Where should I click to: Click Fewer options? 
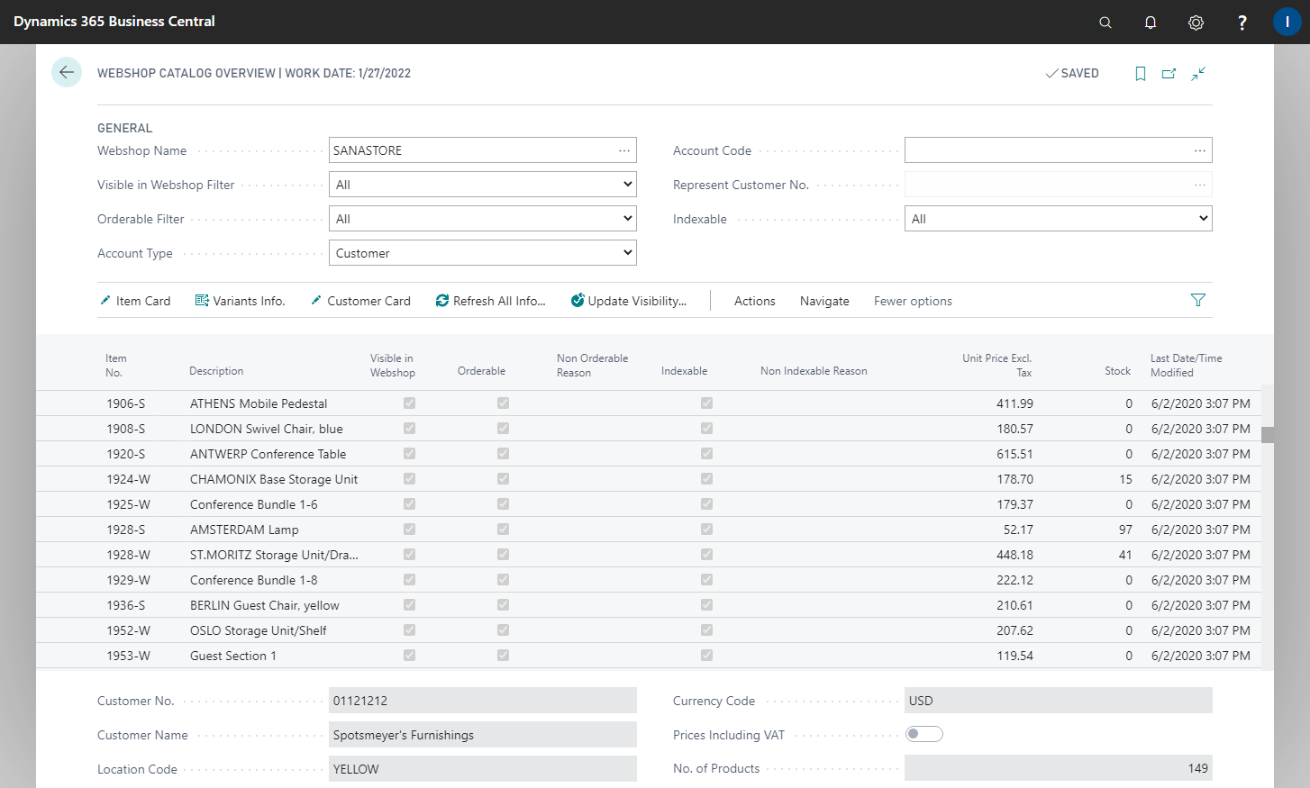(913, 301)
